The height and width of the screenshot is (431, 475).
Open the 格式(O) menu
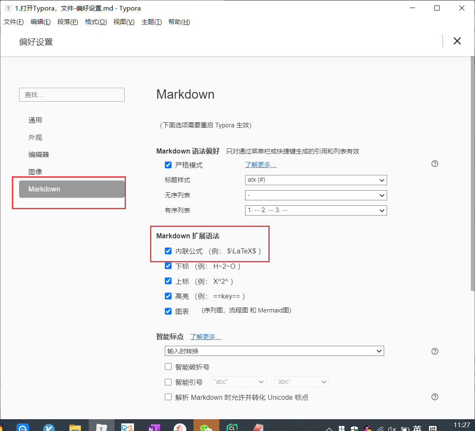pyautogui.click(x=96, y=22)
